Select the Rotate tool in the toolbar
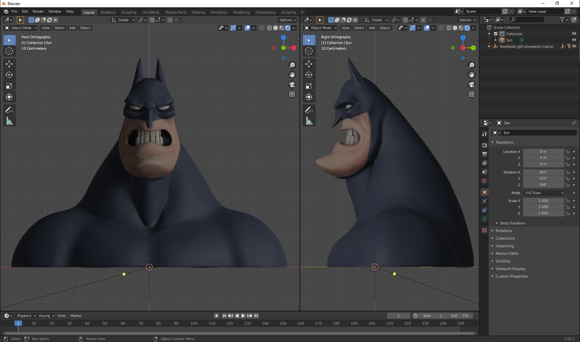Screen dimensions: 580x342 (9, 75)
